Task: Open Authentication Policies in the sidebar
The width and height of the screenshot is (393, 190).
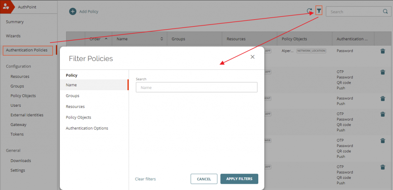Action: (x=27, y=50)
